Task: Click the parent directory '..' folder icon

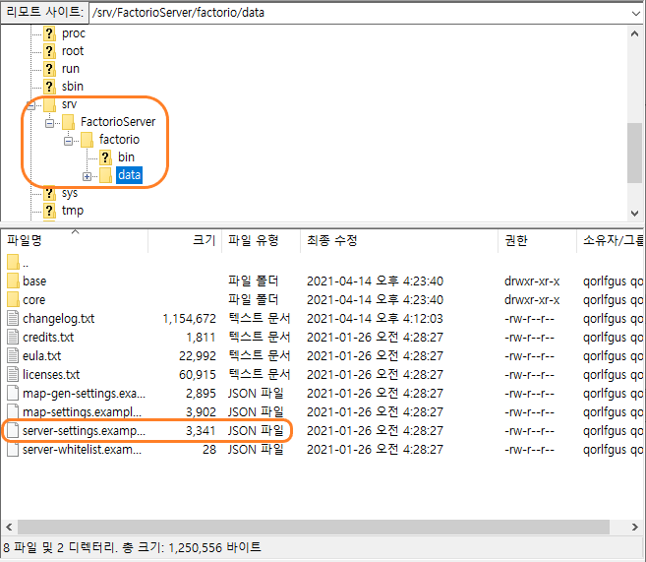Action: coord(13,262)
